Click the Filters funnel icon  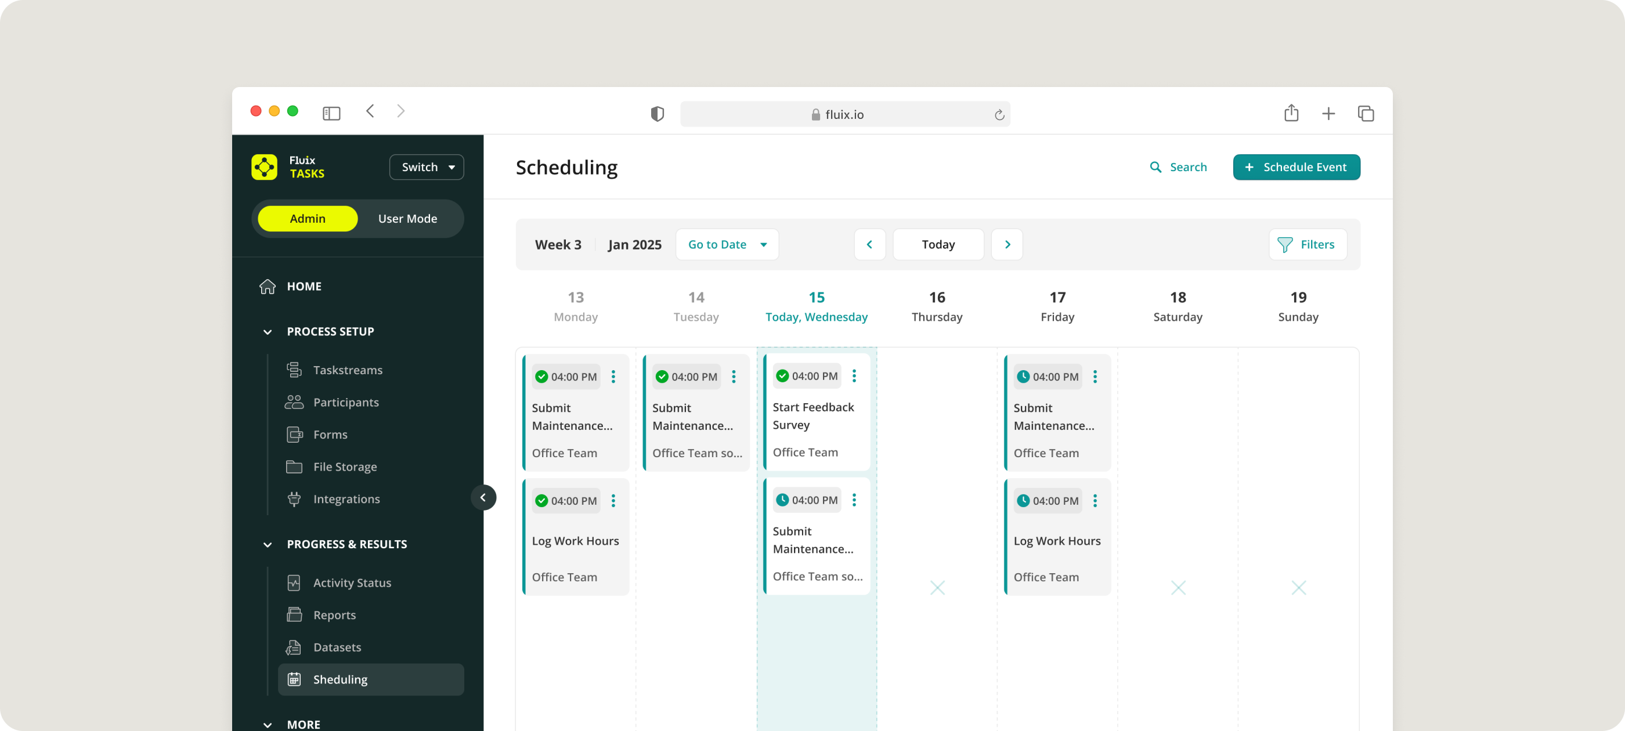click(x=1284, y=245)
